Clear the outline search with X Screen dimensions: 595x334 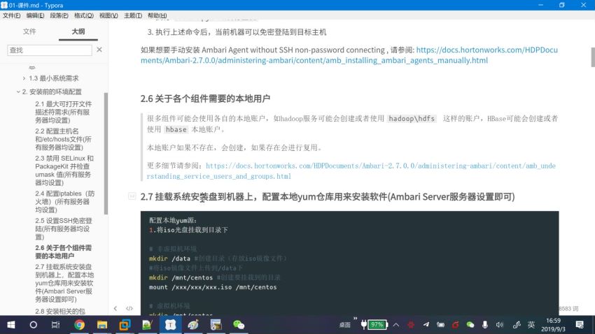99,50
